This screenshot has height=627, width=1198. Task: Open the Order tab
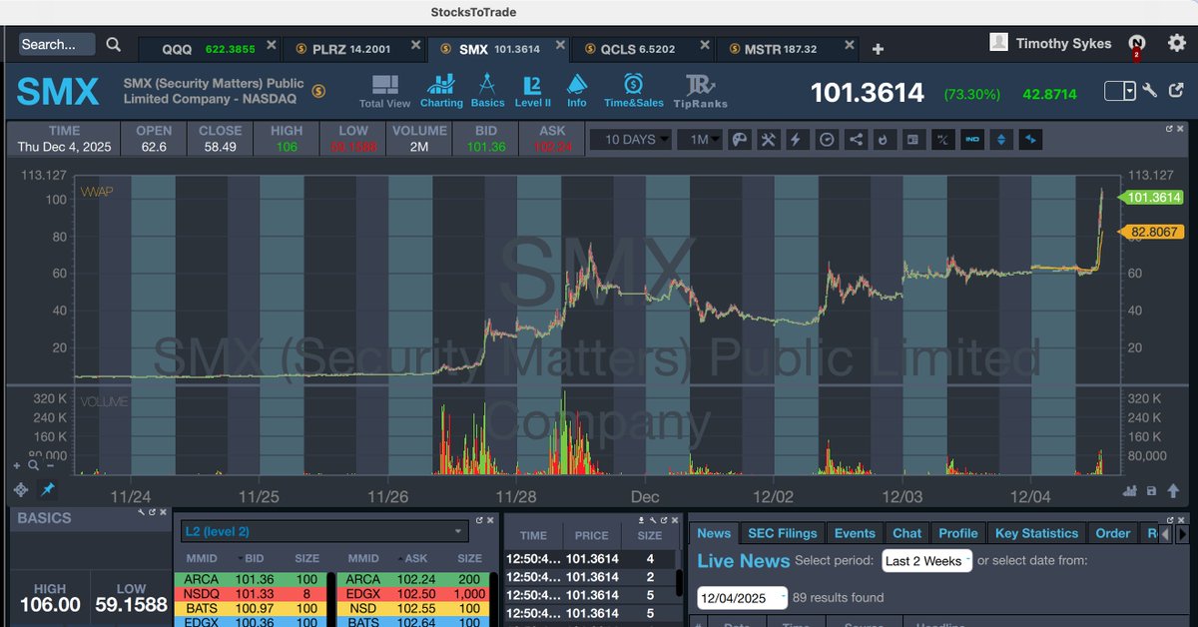1113,533
